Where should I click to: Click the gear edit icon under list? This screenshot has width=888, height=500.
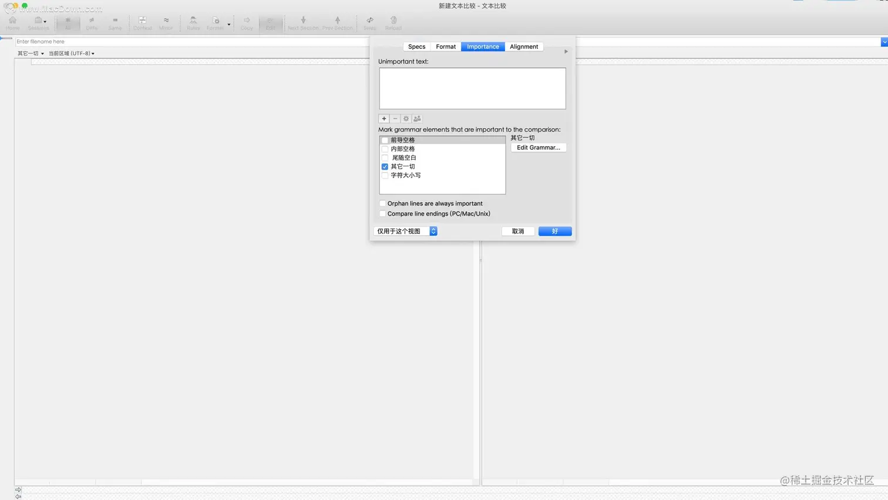coord(406,119)
